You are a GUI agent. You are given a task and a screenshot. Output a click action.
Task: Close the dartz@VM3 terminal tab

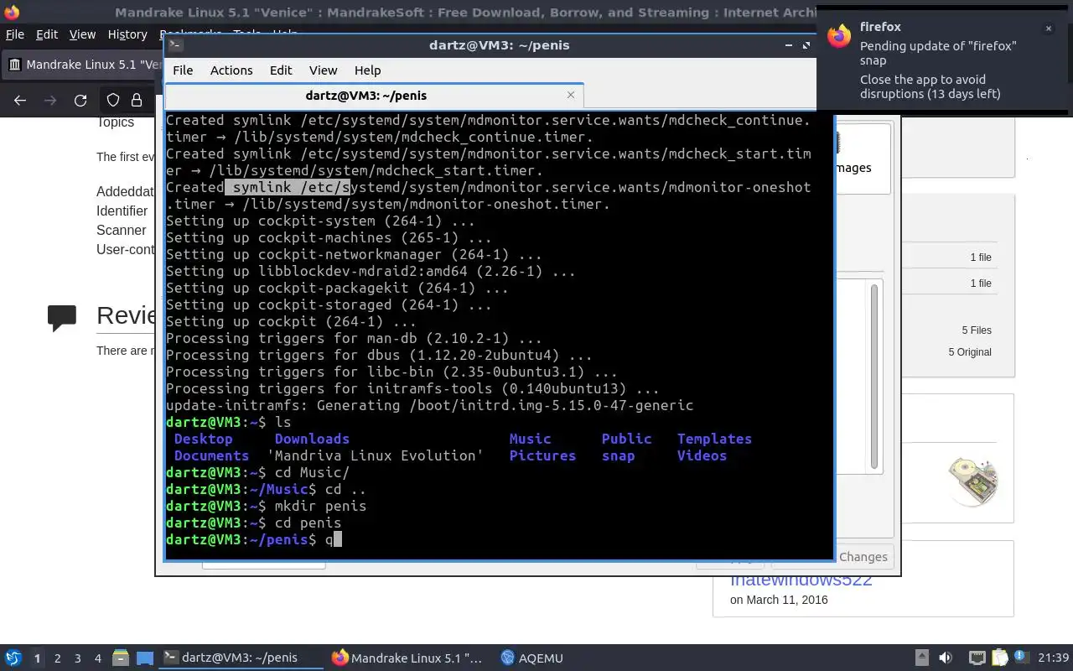tap(571, 95)
